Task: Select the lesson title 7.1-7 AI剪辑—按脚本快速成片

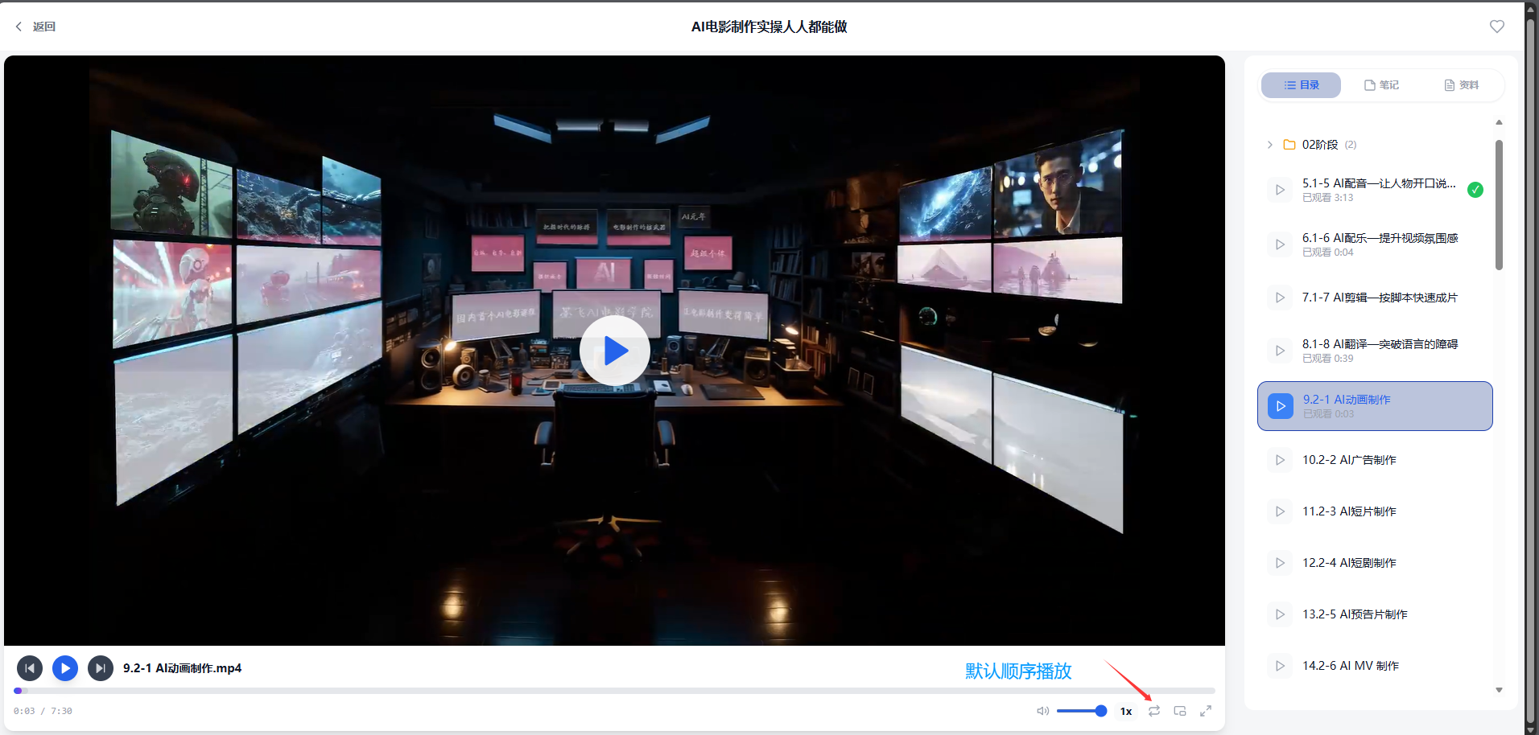Action: [1380, 298]
